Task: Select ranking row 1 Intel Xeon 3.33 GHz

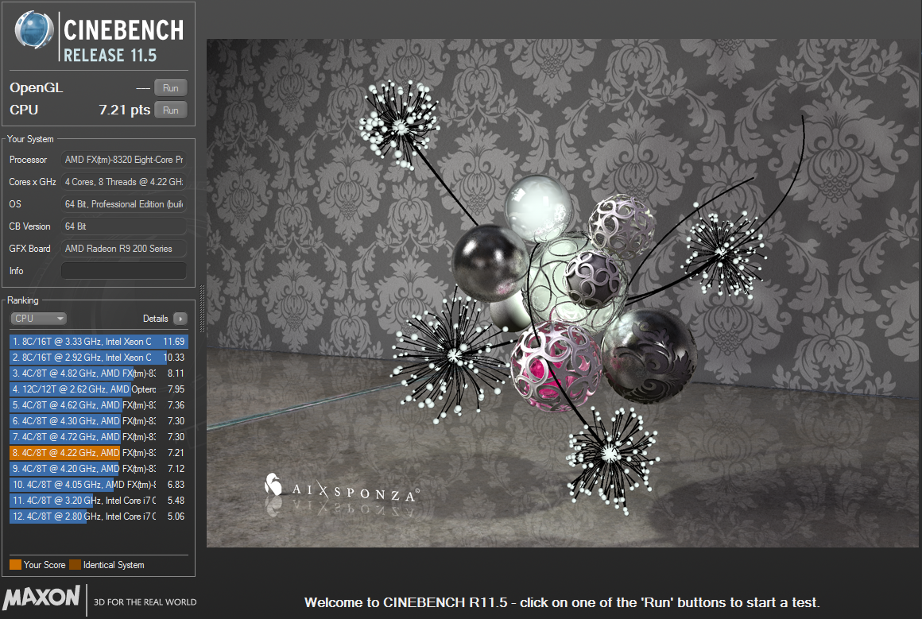Action: (x=99, y=342)
